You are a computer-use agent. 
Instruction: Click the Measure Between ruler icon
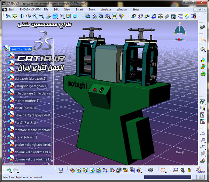click(x=176, y=170)
